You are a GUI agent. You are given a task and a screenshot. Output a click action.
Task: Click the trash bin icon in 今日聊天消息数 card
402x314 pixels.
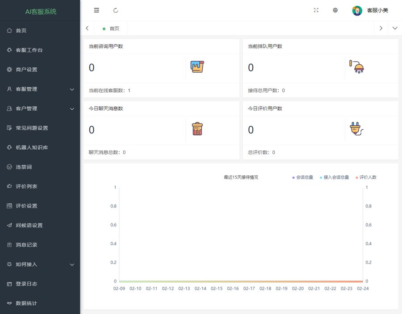pyautogui.click(x=197, y=129)
